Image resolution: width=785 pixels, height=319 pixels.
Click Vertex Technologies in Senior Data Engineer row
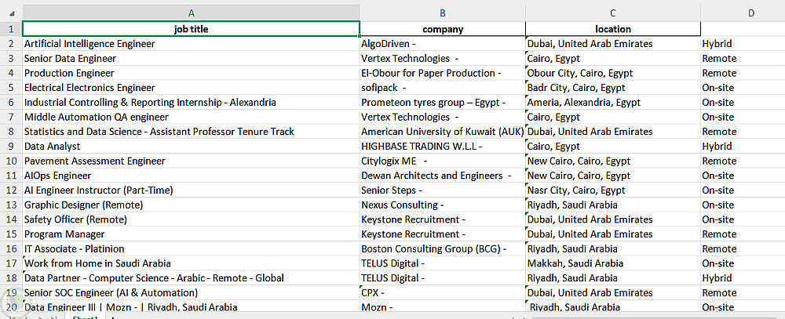click(x=443, y=59)
